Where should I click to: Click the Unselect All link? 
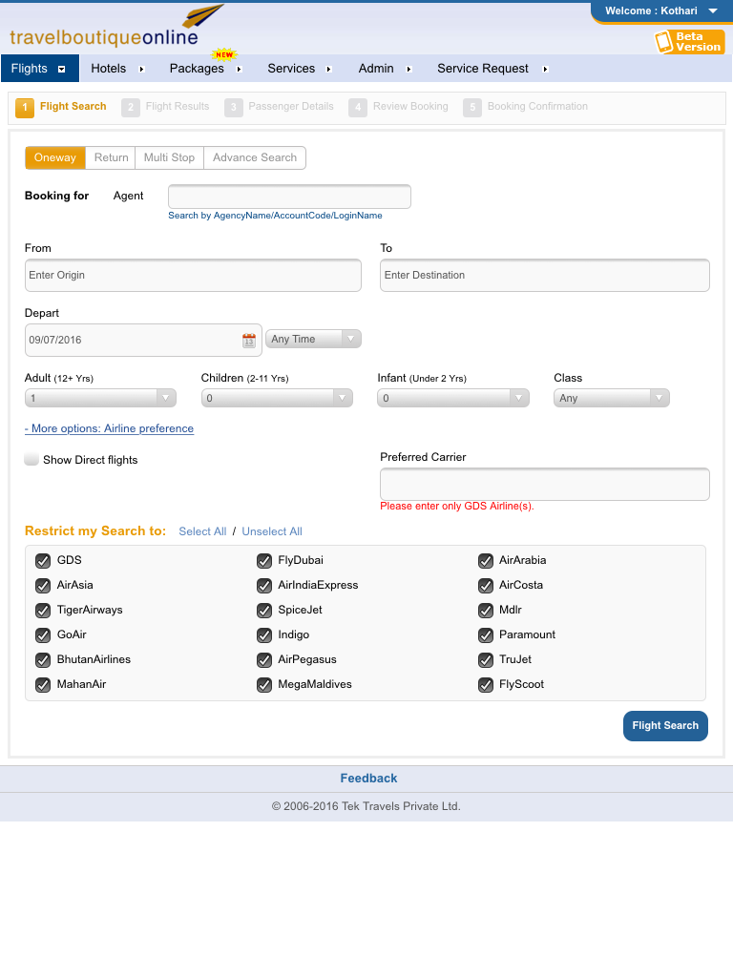(x=272, y=531)
